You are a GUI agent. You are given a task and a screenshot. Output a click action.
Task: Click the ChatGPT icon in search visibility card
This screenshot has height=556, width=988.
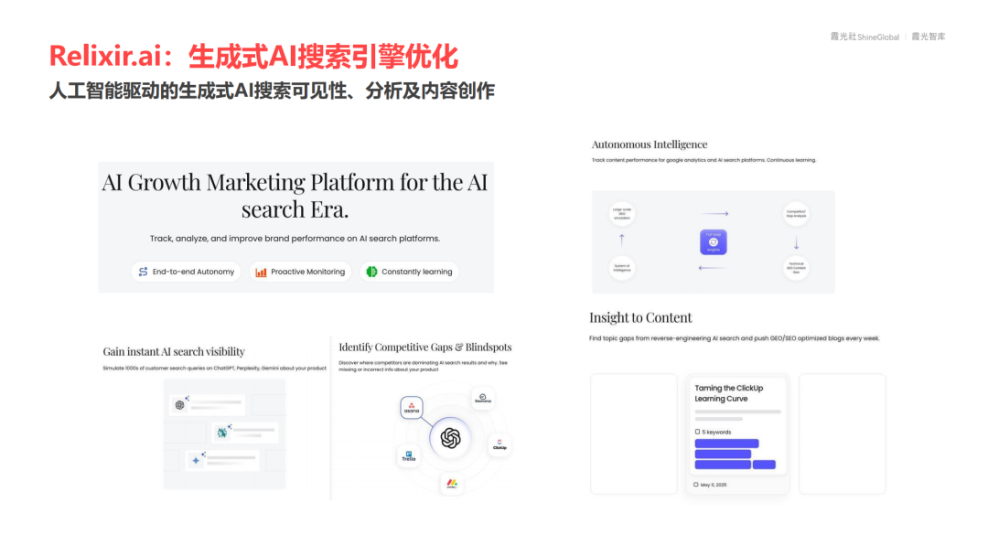(179, 405)
